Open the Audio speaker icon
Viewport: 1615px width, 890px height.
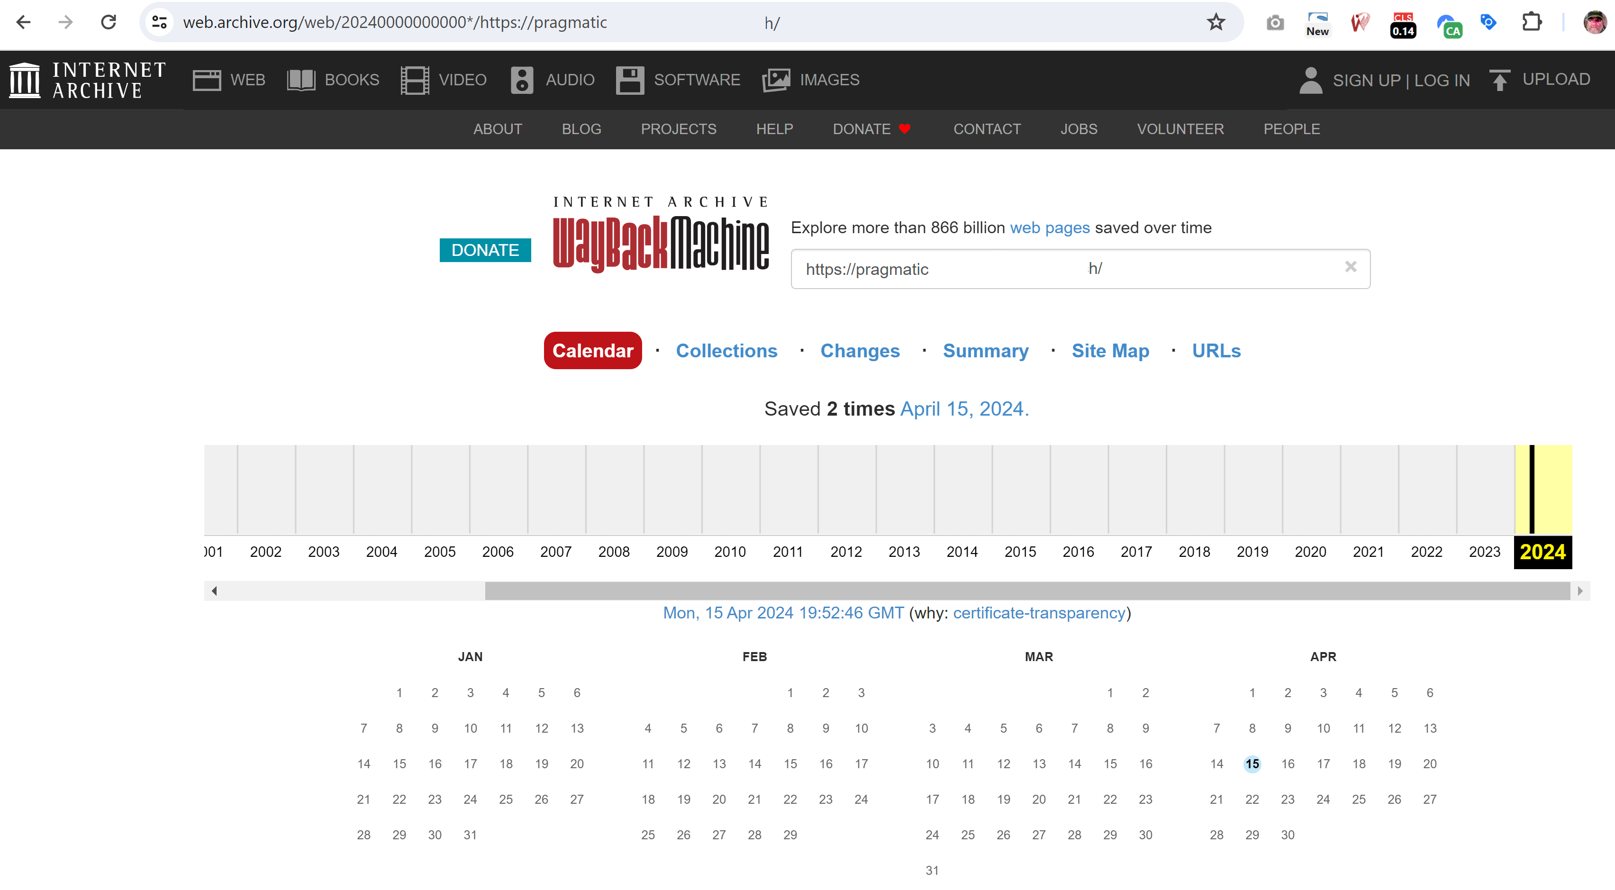(x=522, y=80)
